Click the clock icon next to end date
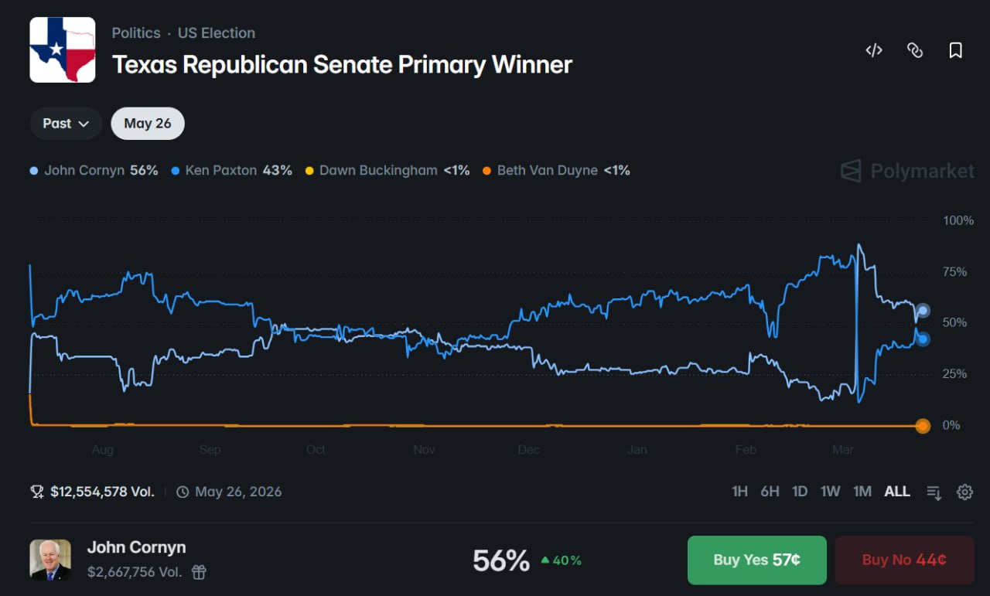The height and width of the screenshot is (596, 990). pyautogui.click(x=183, y=492)
